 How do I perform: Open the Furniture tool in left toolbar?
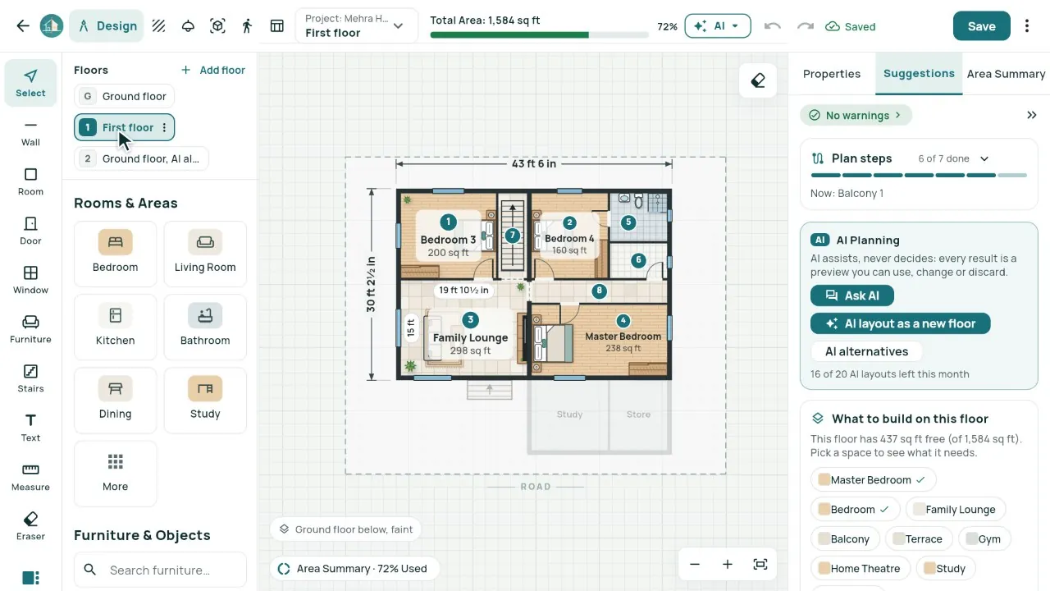[30, 328]
